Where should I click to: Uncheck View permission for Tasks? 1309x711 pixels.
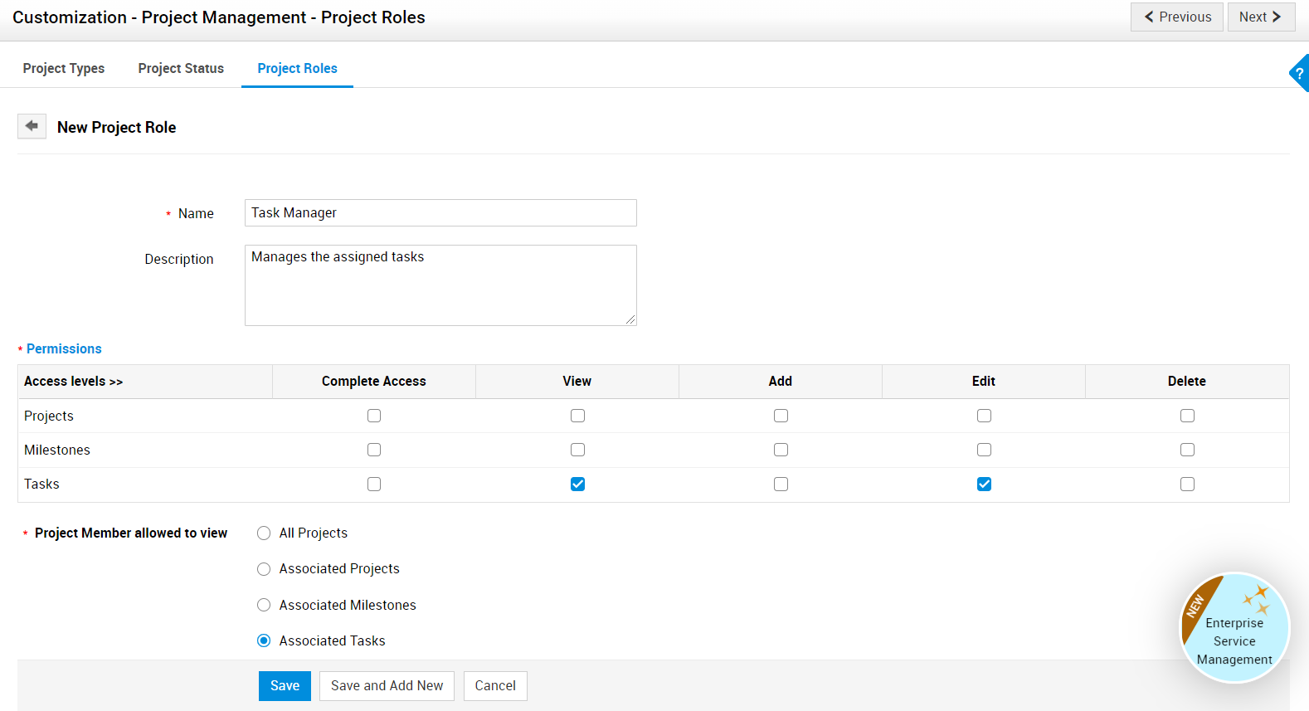point(577,484)
